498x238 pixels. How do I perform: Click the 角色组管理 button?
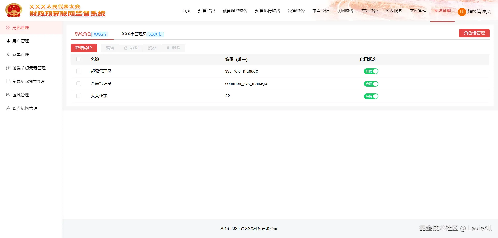click(x=474, y=33)
